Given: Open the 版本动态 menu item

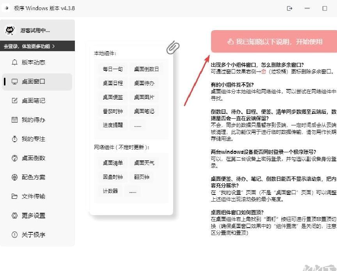Looking at the screenshot, I should [33, 62].
